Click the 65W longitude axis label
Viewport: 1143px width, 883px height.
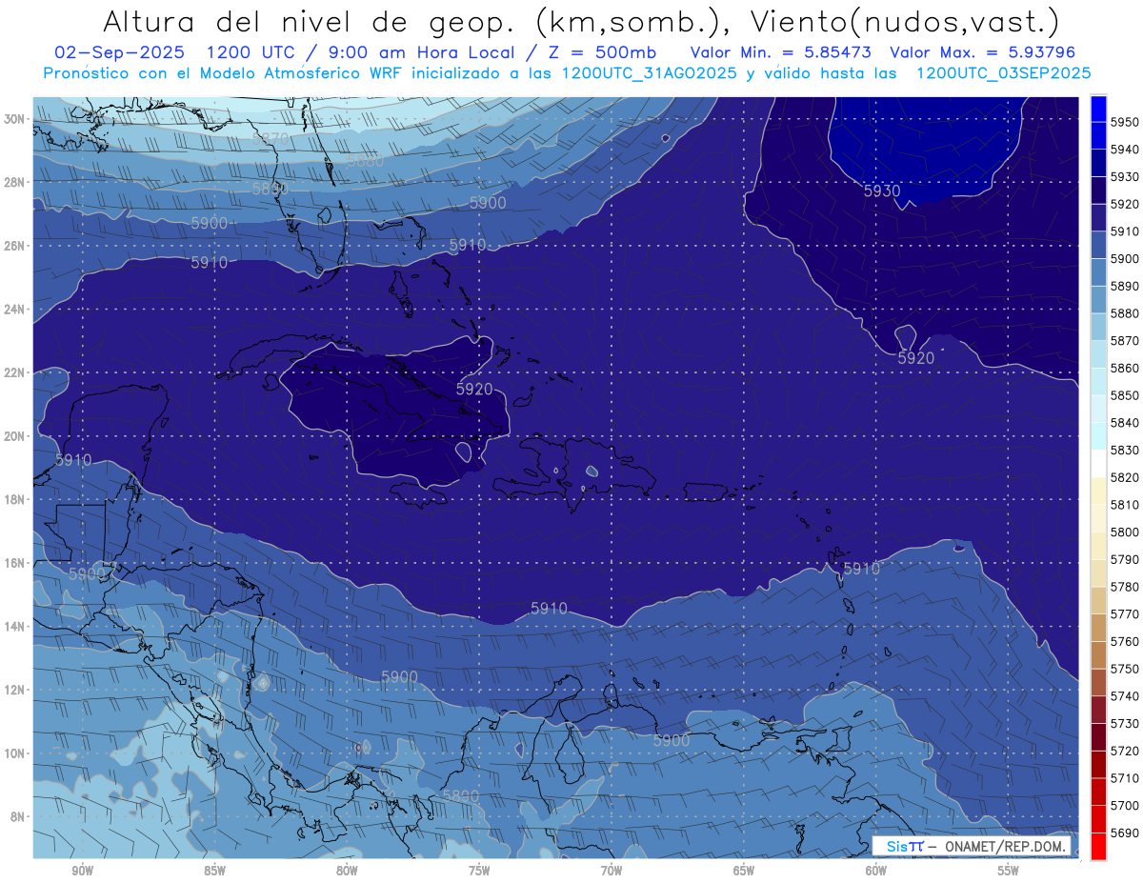pyautogui.click(x=744, y=871)
